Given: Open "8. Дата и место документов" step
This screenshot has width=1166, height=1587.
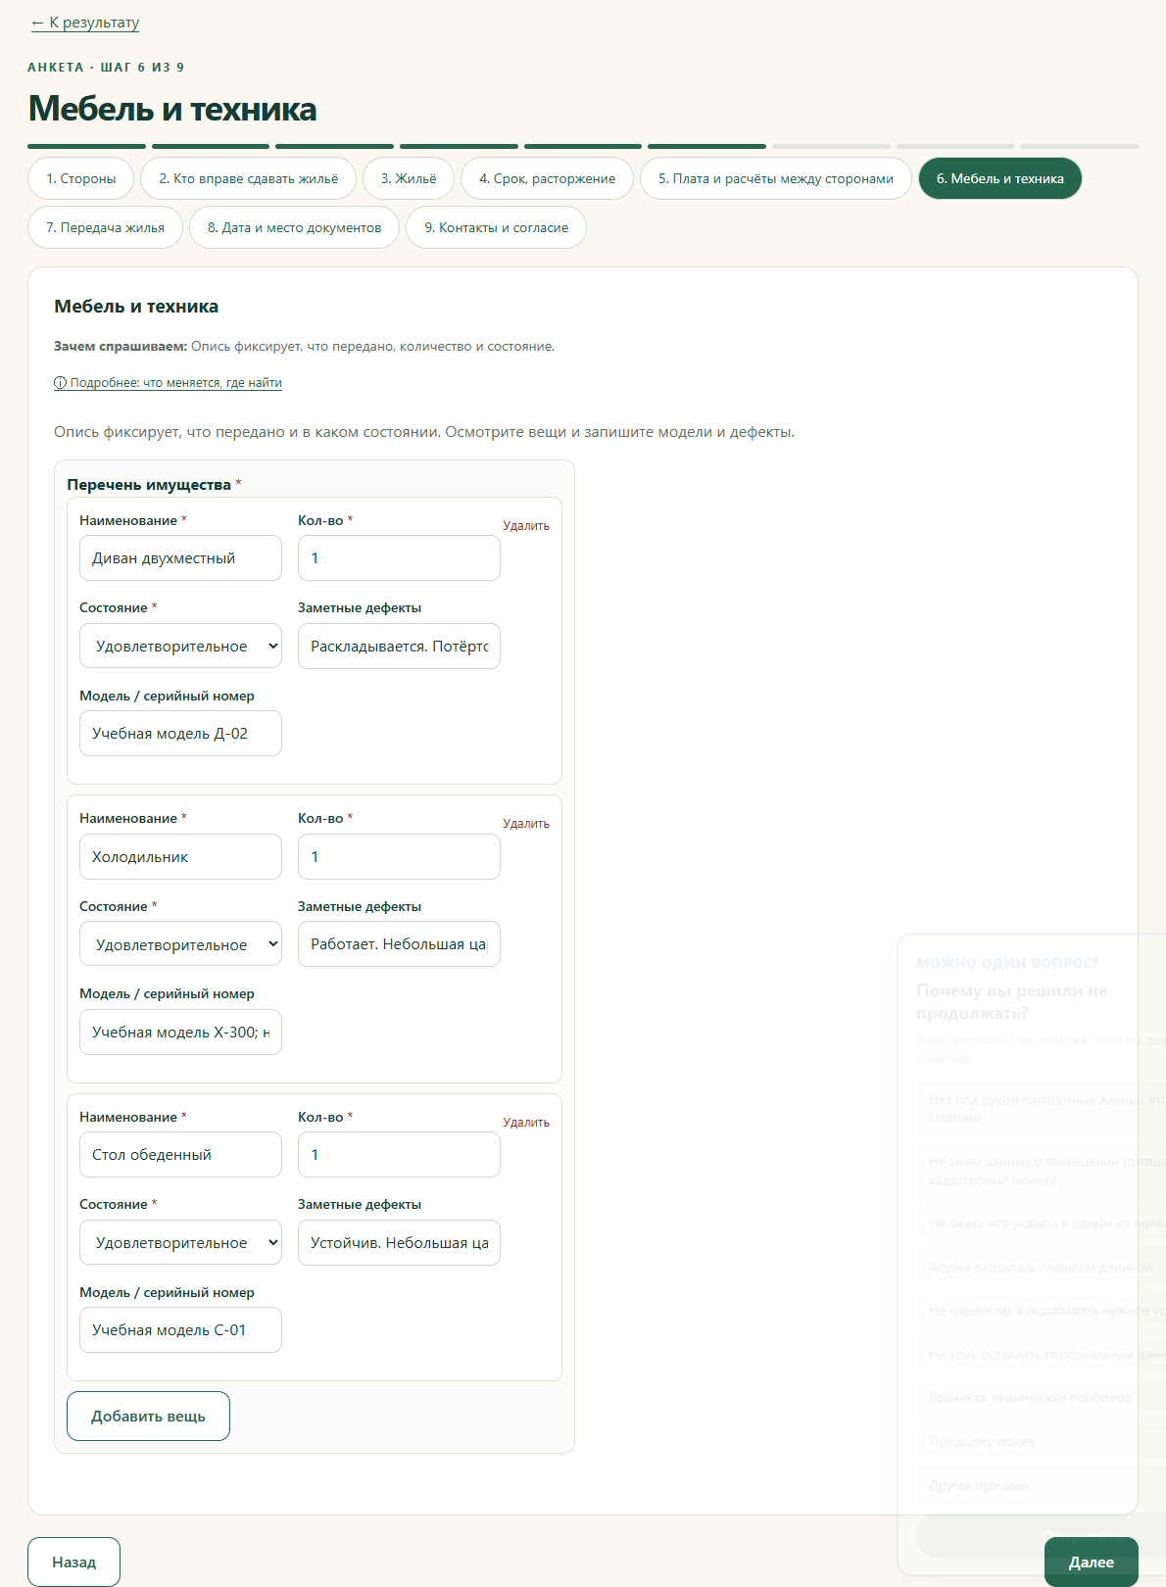Looking at the screenshot, I should coord(295,227).
